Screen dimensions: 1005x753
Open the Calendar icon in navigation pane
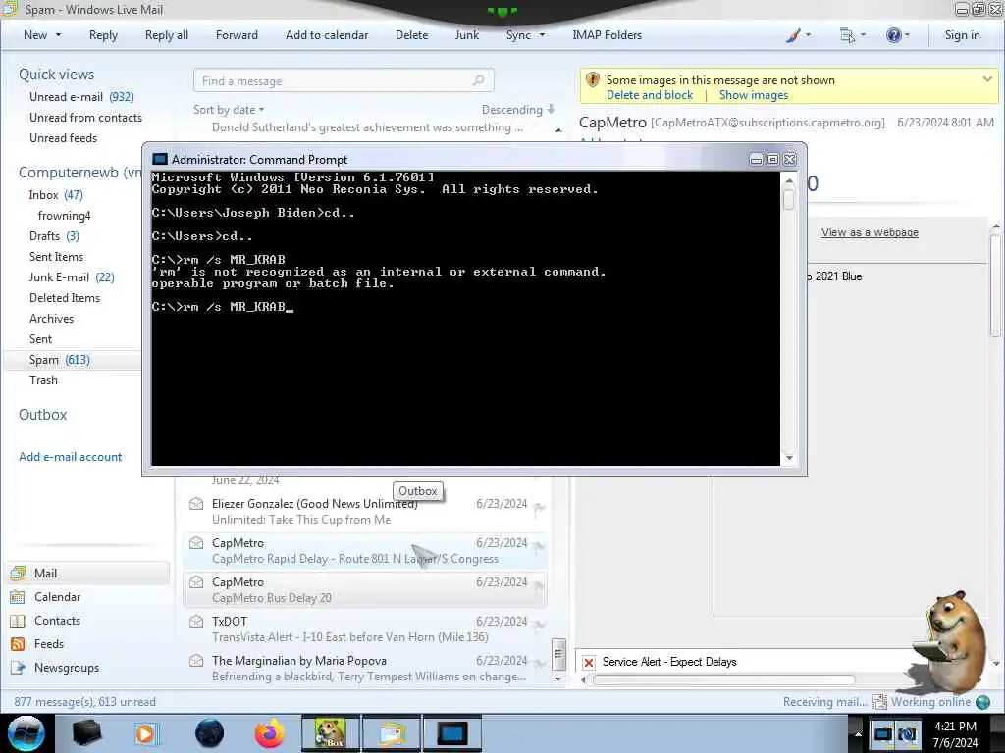click(x=18, y=597)
